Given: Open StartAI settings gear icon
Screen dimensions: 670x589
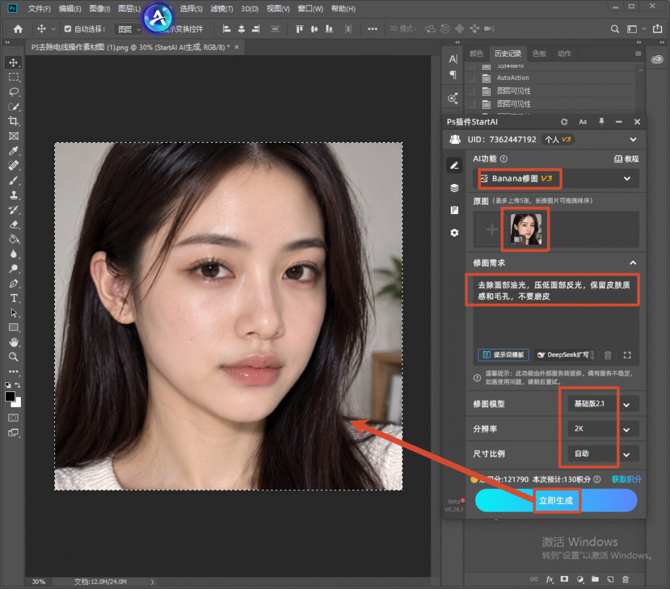Looking at the screenshot, I should [x=454, y=232].
